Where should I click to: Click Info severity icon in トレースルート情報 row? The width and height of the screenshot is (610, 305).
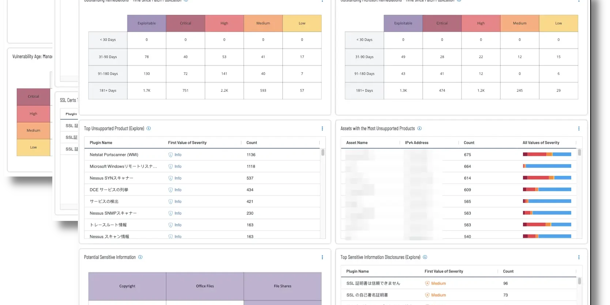170,225
